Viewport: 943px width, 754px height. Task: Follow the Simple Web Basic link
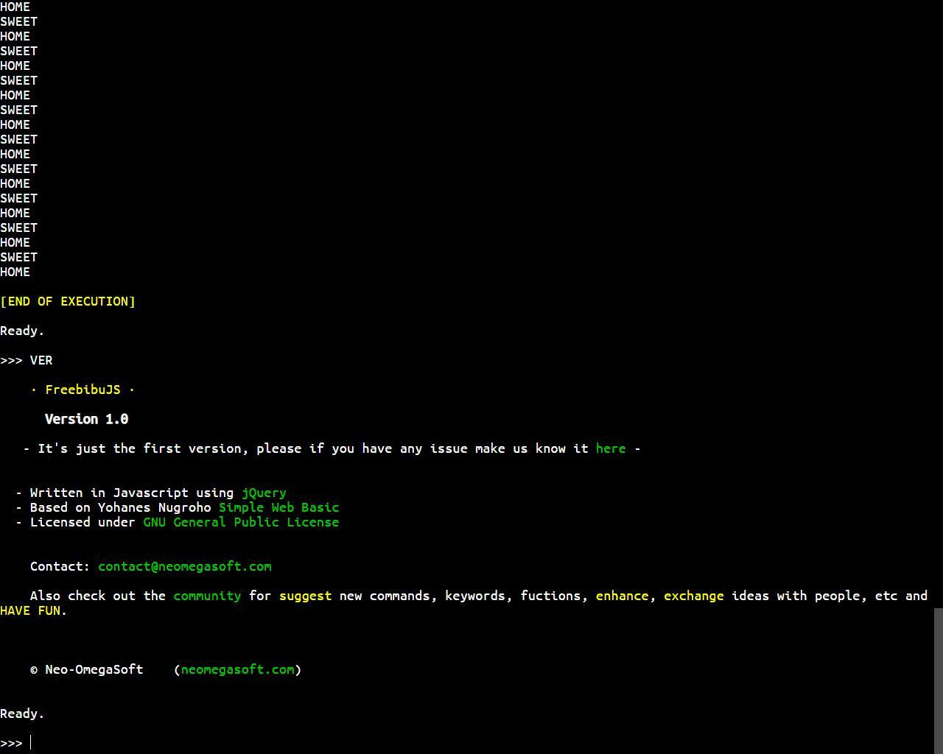[278, 507]
